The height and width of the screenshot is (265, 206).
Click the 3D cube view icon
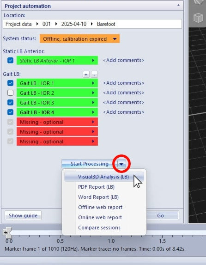(198, 18)
